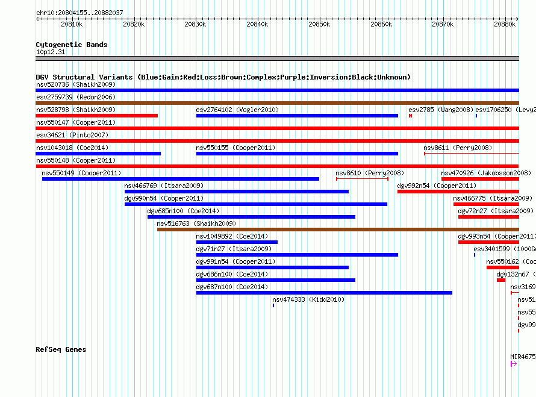The height and width of the screenshot is (397, 536).
Task: Click the red dgv72n27 (Itsara2009) bar
Action: click(489, 217)
